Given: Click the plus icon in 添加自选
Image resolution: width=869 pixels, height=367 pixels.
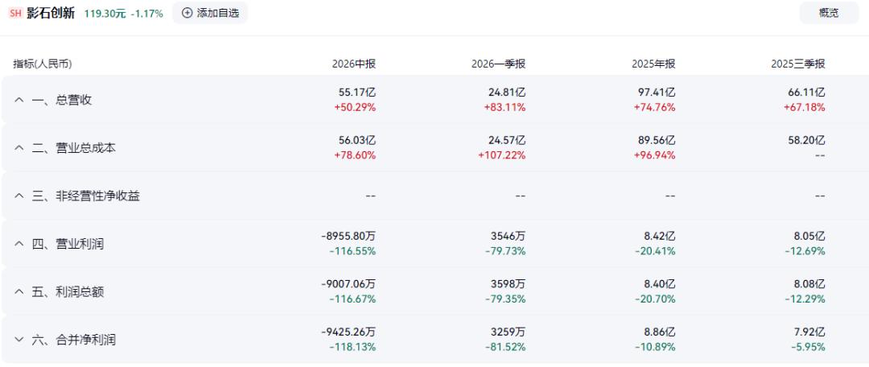Looking at the screenshot, I should click(x=187, y=14).
